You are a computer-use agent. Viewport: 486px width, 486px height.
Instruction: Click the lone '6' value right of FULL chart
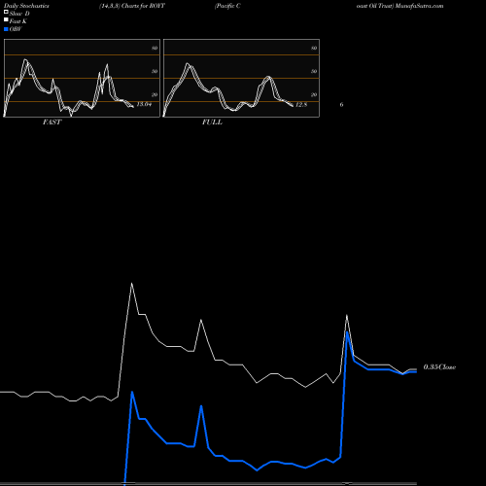[341, 104]
